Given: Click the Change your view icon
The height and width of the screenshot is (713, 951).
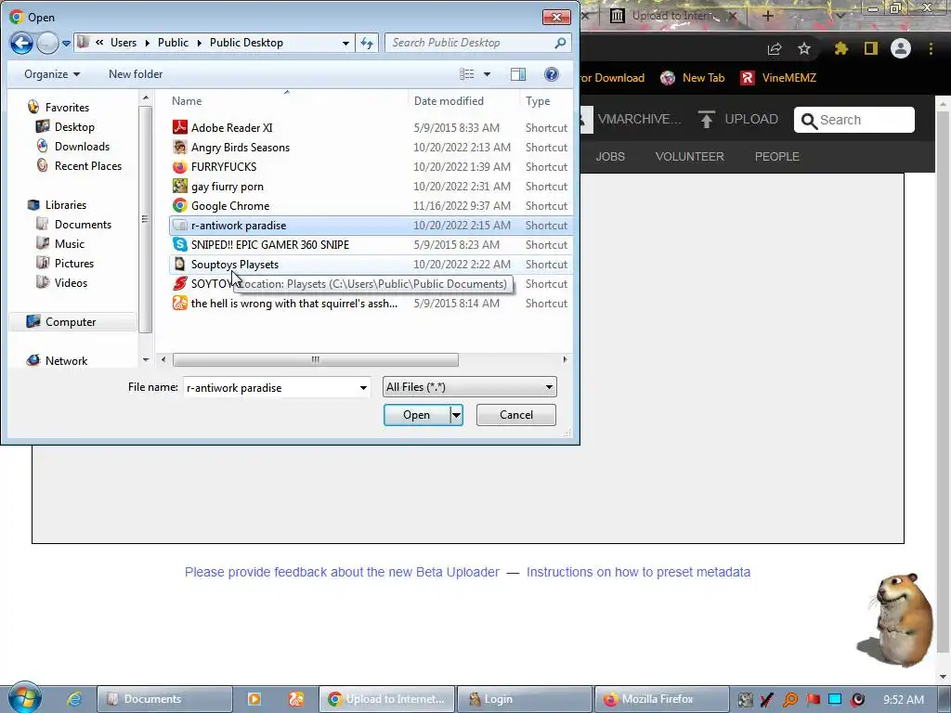Looking at the screenshot, I should 466,74.
